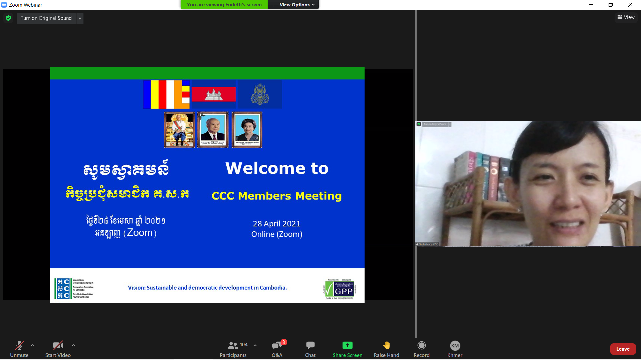641x360 pixels.
Task: Click the Buddhist flag image on slide
Action: click(x=166, y=94)
